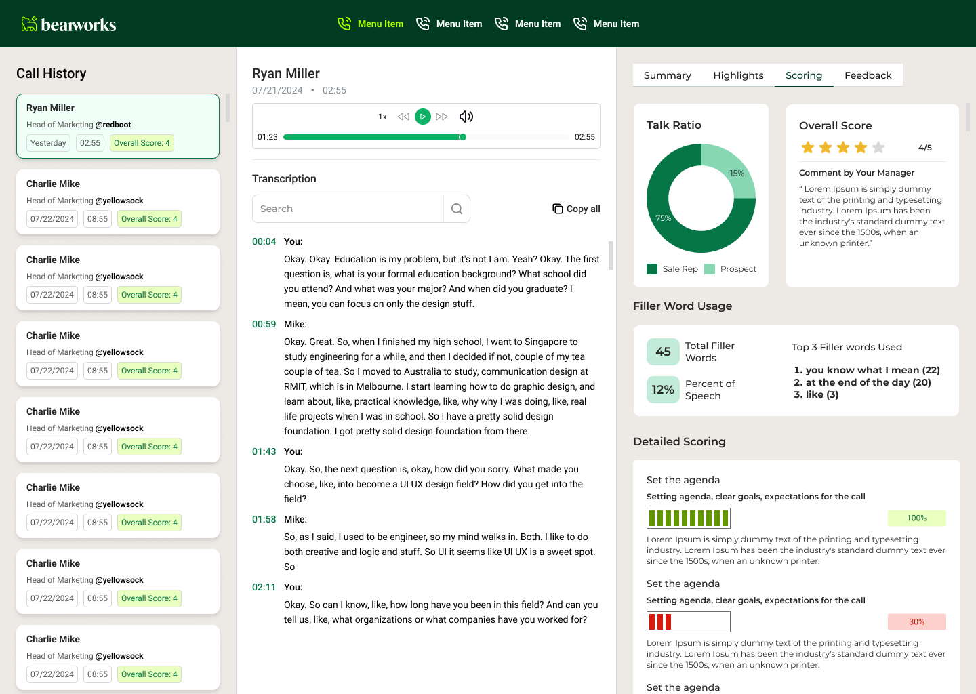Click the fifth star under Overall Score
Viewport: 976px width, 694px height.
point(878,146)
